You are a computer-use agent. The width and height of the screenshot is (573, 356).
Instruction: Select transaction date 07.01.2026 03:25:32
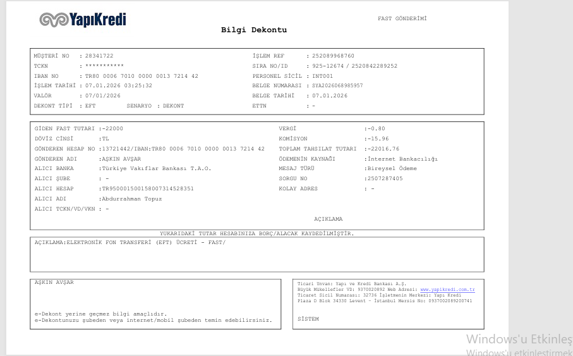coord(119,85)
